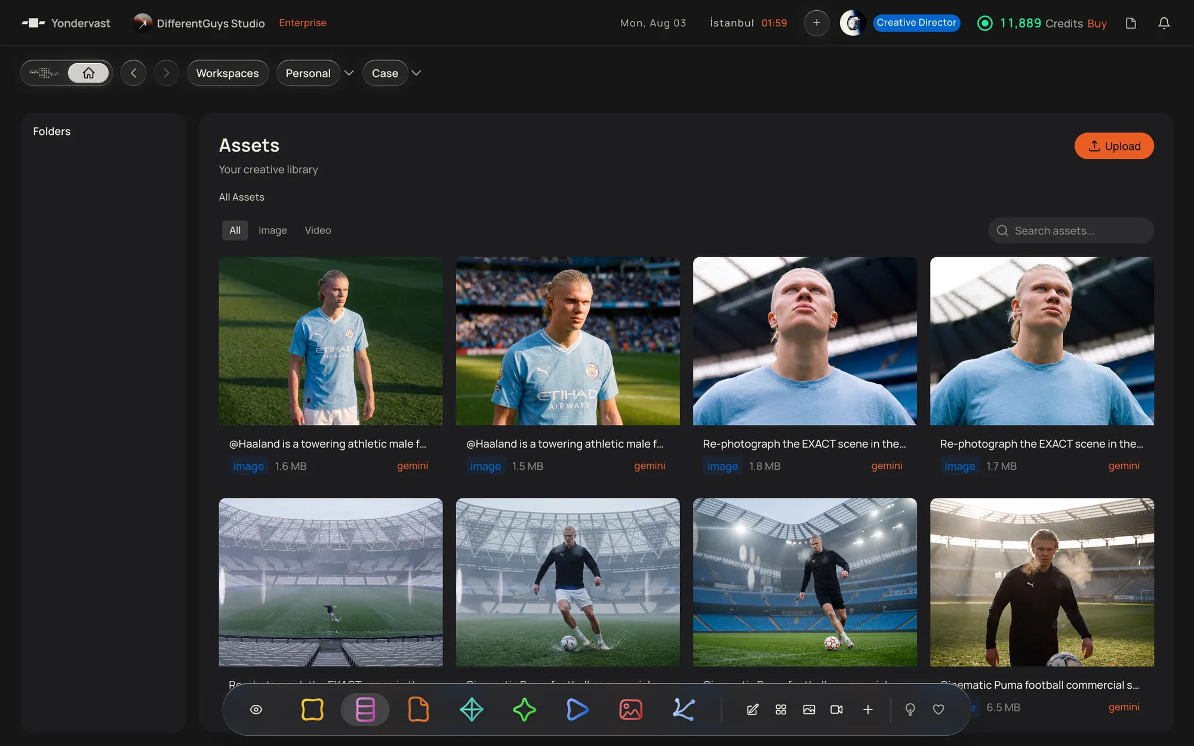
Task: Click the video camera icon in dock
Action: pyautogui.click(x=837, y=710)
